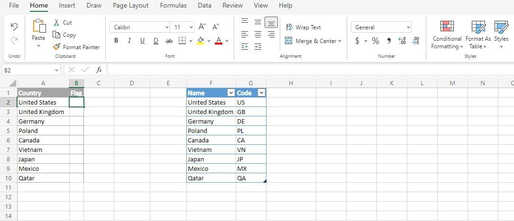The width and height of the screenshot is (514, 221).
Task: Set top vertical alignment
Action: [245, 22]
